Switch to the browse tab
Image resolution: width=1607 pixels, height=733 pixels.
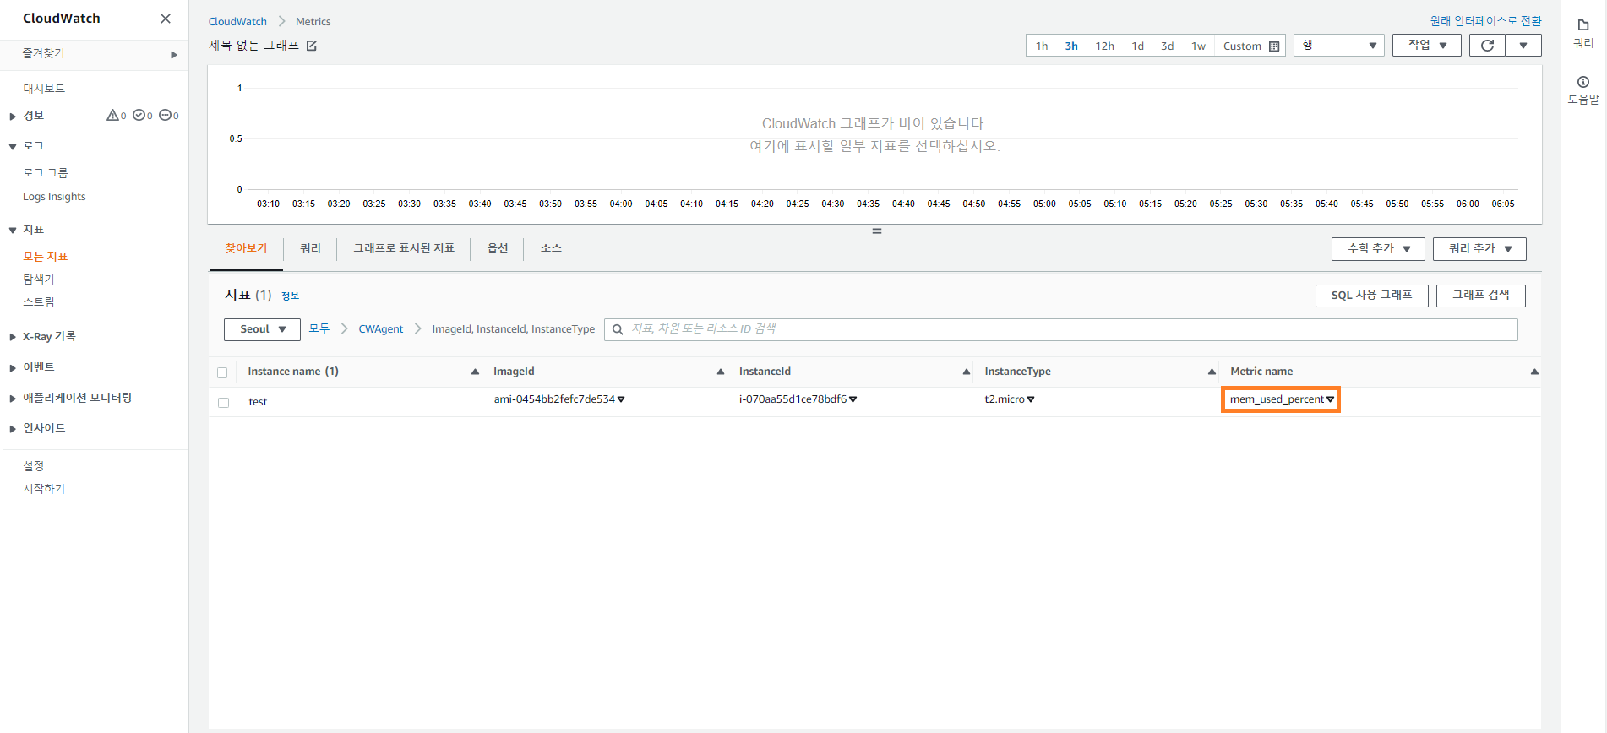click(246, 248)
